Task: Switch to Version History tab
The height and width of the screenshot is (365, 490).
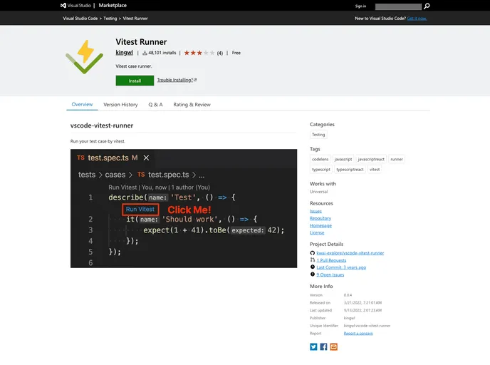Action: pyautogui.click(x=120, y=105)
